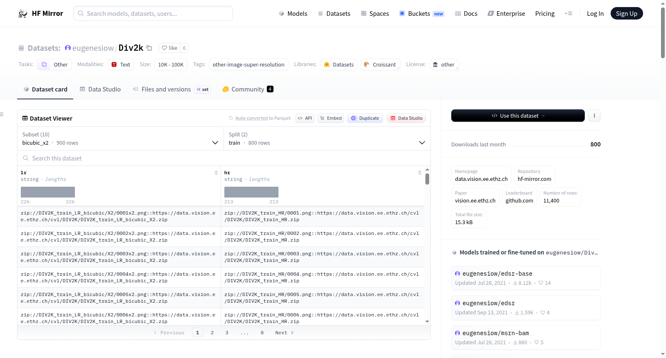666x358 pixels.
Task: Open the navigation extra menu icon
Action: click(568, 13)
